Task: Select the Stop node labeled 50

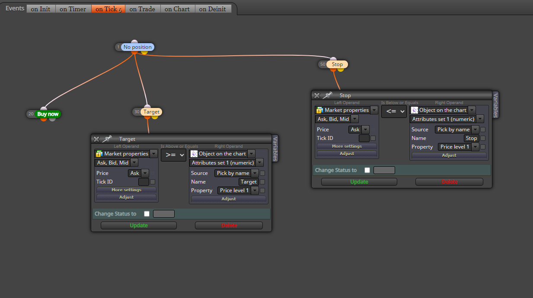Action: coord(337,64)
